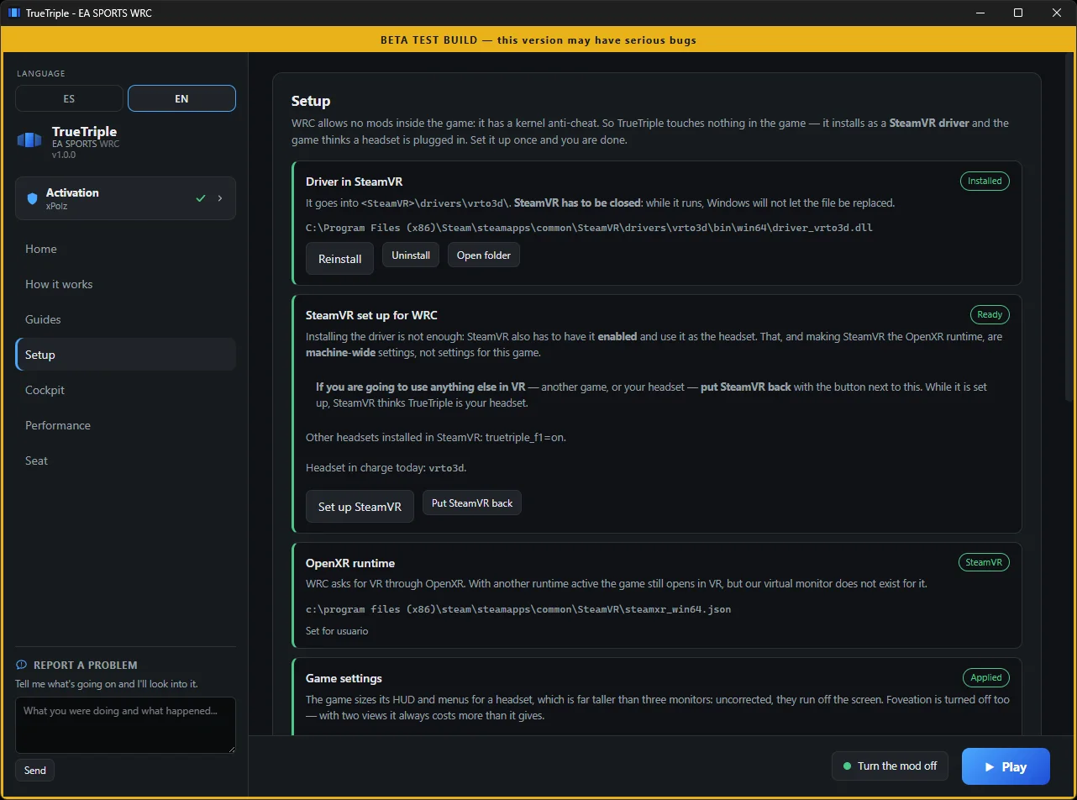This screenshot has height=800, width=1077.
Task: Click the steamxr_win64.json runtime path
Action: point(518,609)
